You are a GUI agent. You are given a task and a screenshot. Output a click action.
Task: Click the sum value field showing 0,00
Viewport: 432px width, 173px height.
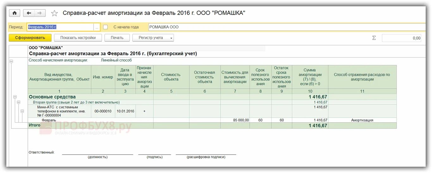[x=402, y=38]
